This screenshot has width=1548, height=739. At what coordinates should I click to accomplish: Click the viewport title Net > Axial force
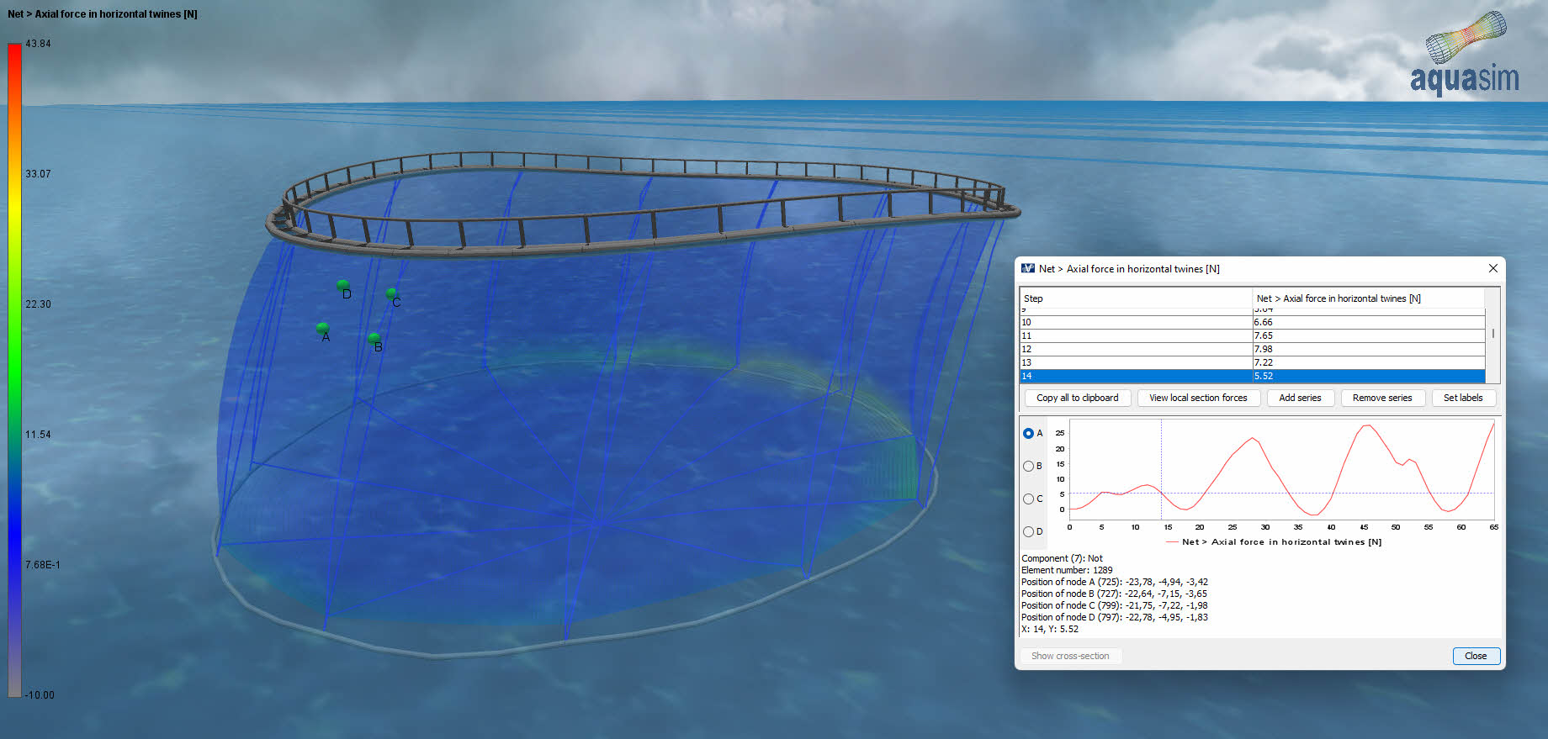pyautogui.click(x=103, y=14)
